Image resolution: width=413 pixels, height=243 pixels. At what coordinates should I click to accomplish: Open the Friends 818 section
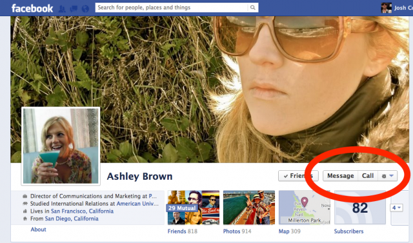click(x=182, y=231)
